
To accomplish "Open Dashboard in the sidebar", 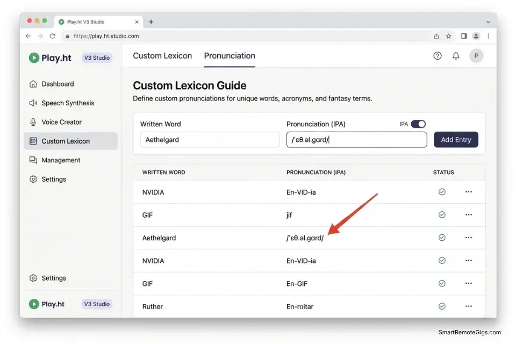I will click(71, 84).
